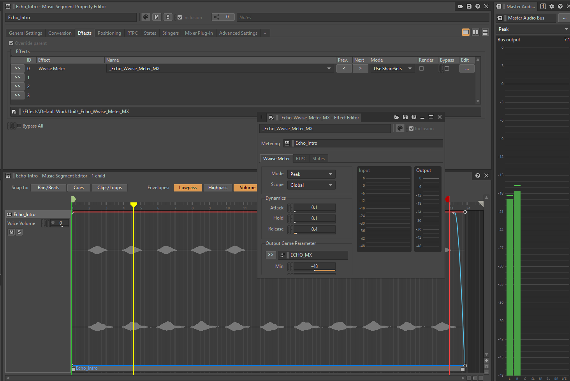Viewport: 570px width, 381px height.
Task: Click the layout '1' icon on Master Audio panel
Action: tap(543, 6)
